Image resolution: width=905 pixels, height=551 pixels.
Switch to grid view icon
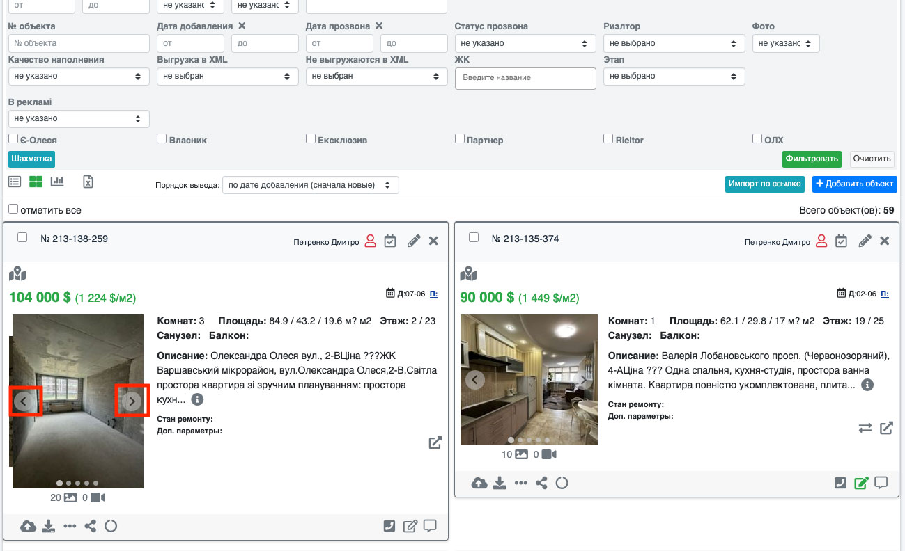[36, 182]
